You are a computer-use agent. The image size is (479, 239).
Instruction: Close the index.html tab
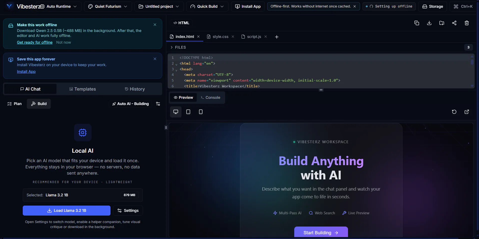coord(198,37)
